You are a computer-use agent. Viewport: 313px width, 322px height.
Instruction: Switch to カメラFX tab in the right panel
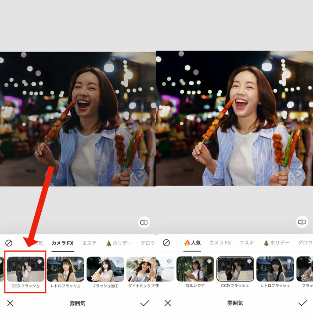[x=220, y=243]
